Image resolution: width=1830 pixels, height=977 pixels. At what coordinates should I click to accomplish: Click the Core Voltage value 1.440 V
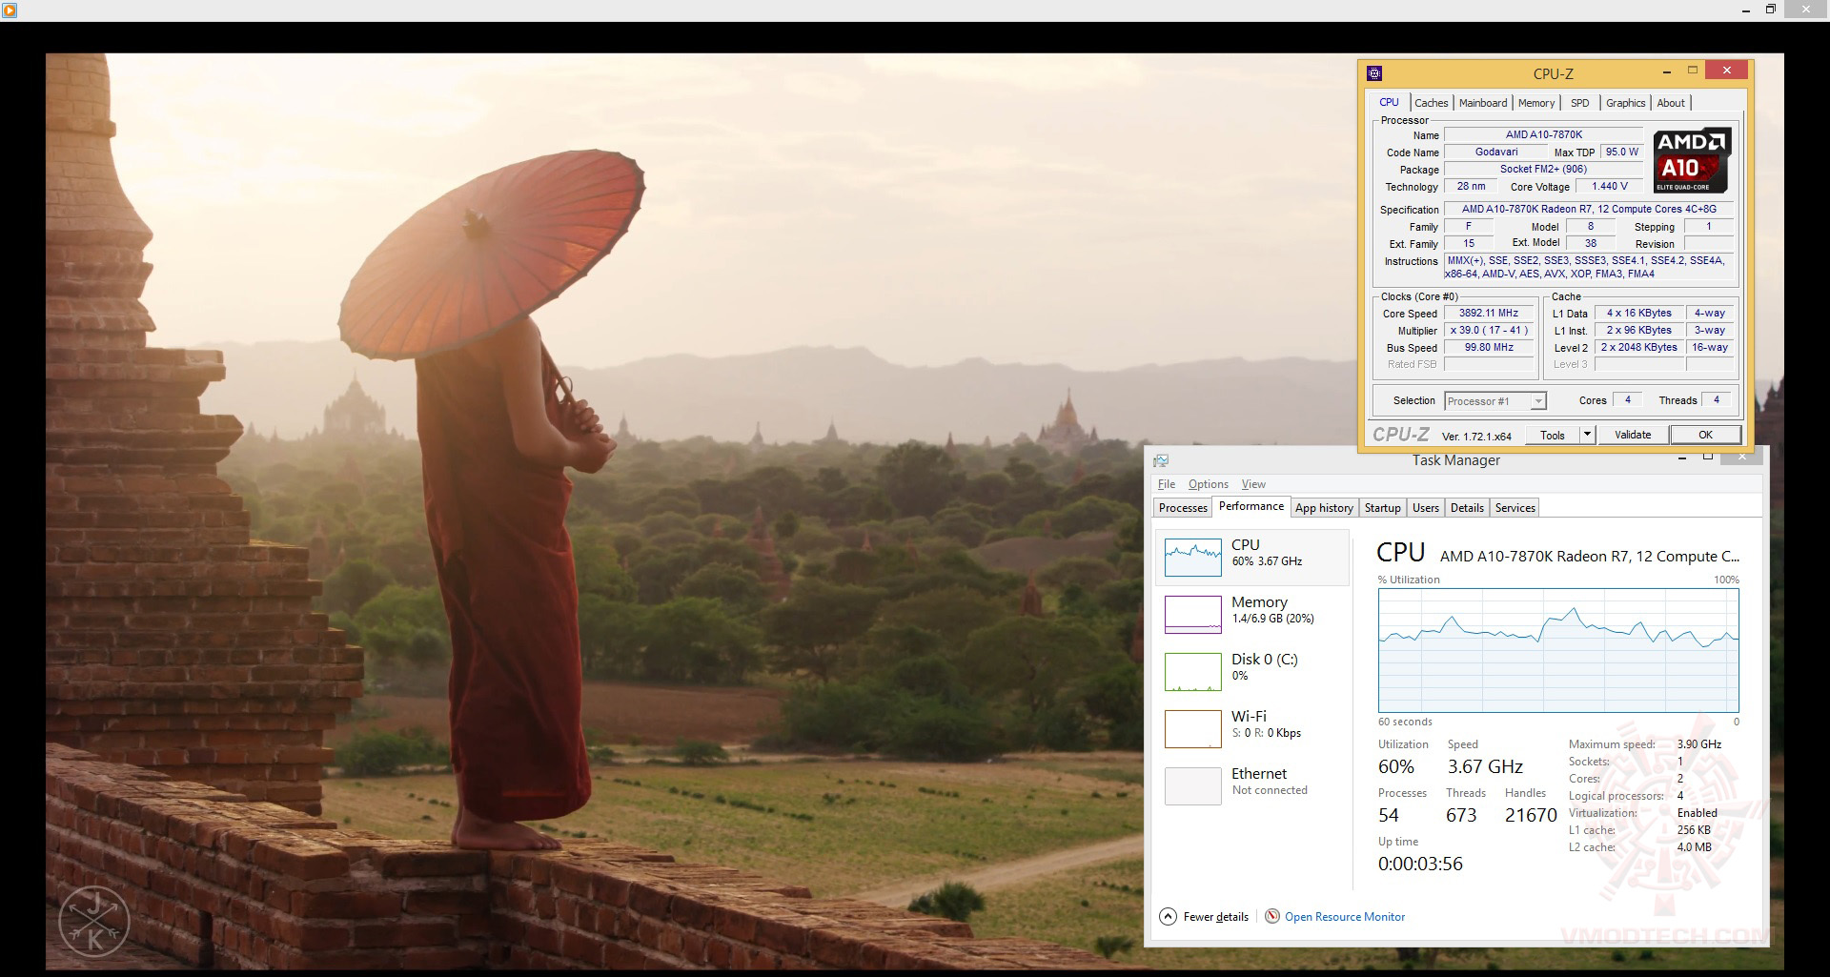tap(1610, 187)
